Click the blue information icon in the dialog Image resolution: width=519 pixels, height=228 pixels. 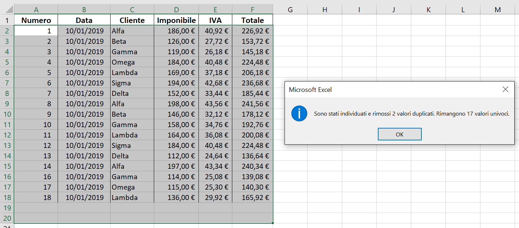click(x=299, y=114)
